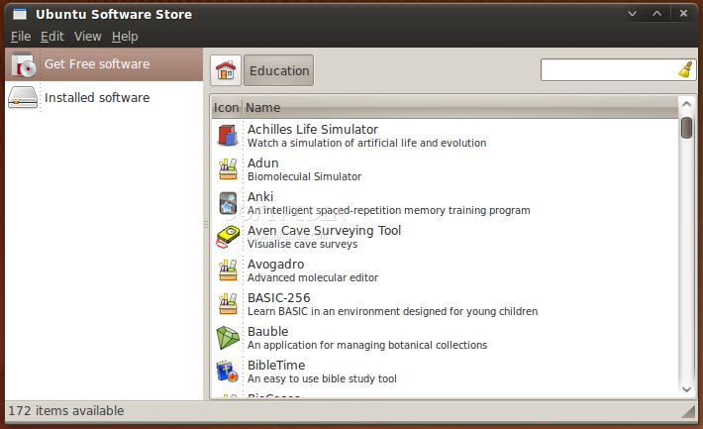Select Get Free software in sidebar
The image size is (703, 429).
[x=104, y=64]
